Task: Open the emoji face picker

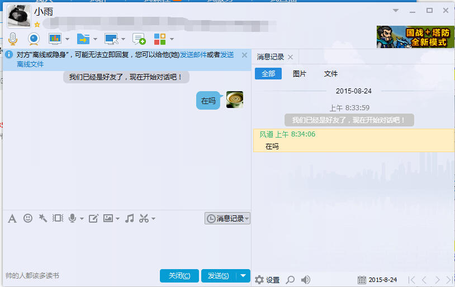Action: point(28,218)
